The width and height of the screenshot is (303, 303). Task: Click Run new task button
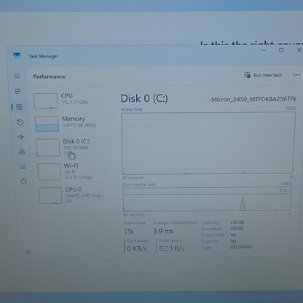pos(263,75)
